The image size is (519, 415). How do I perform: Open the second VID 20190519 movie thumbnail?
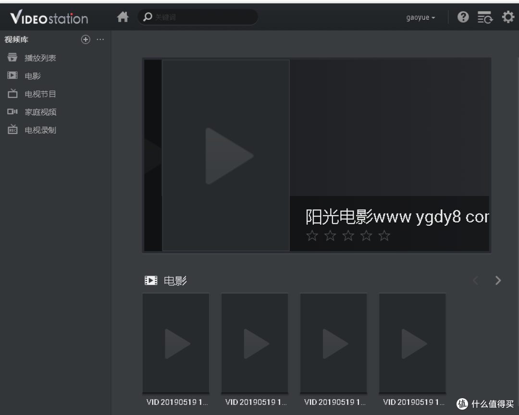(x=255, y=343)
